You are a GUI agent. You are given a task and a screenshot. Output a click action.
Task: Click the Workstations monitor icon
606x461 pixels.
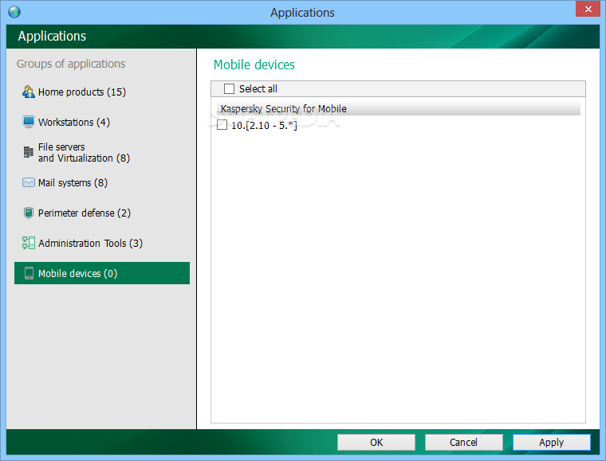[x=28, y=122]
